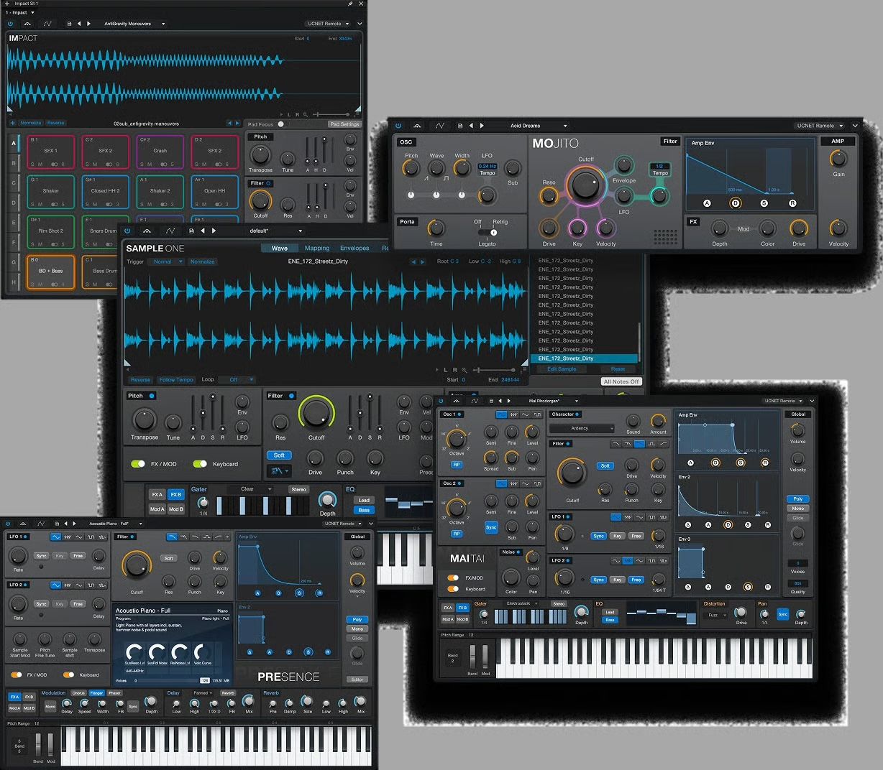Click zoom magnifier under Sample One waveform

click(465, 370)
